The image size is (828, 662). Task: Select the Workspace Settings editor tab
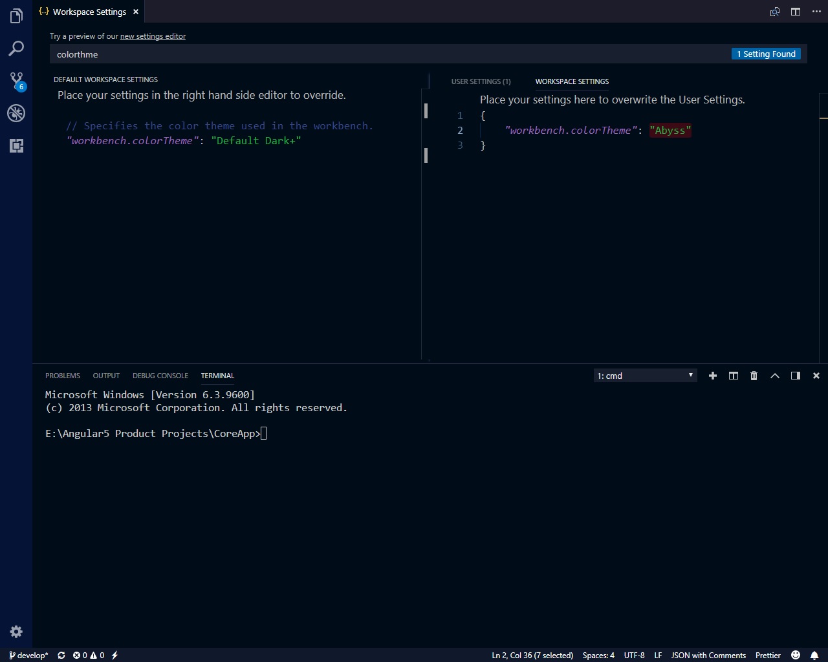click(89, 12)
